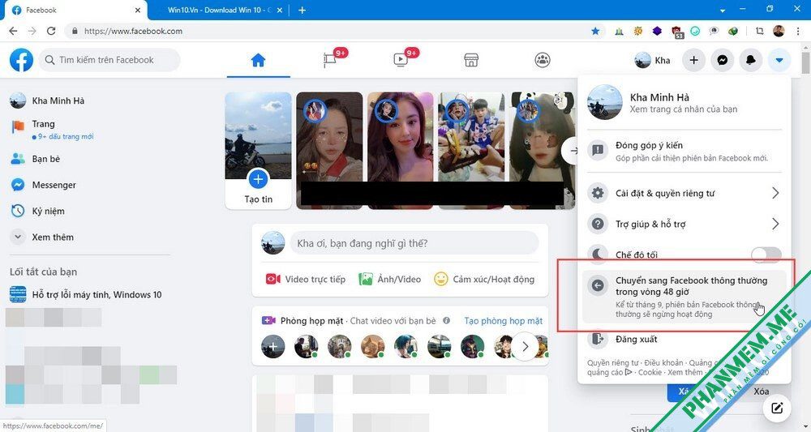Click Đăng xuất menu item
811x432 pixels.
684,340
